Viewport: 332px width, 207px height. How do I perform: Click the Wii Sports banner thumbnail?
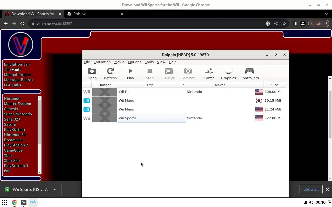click(105, 118)
